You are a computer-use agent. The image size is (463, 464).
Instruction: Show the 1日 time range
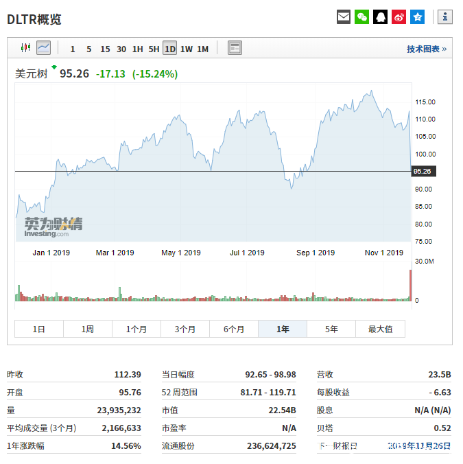(39, 329)
